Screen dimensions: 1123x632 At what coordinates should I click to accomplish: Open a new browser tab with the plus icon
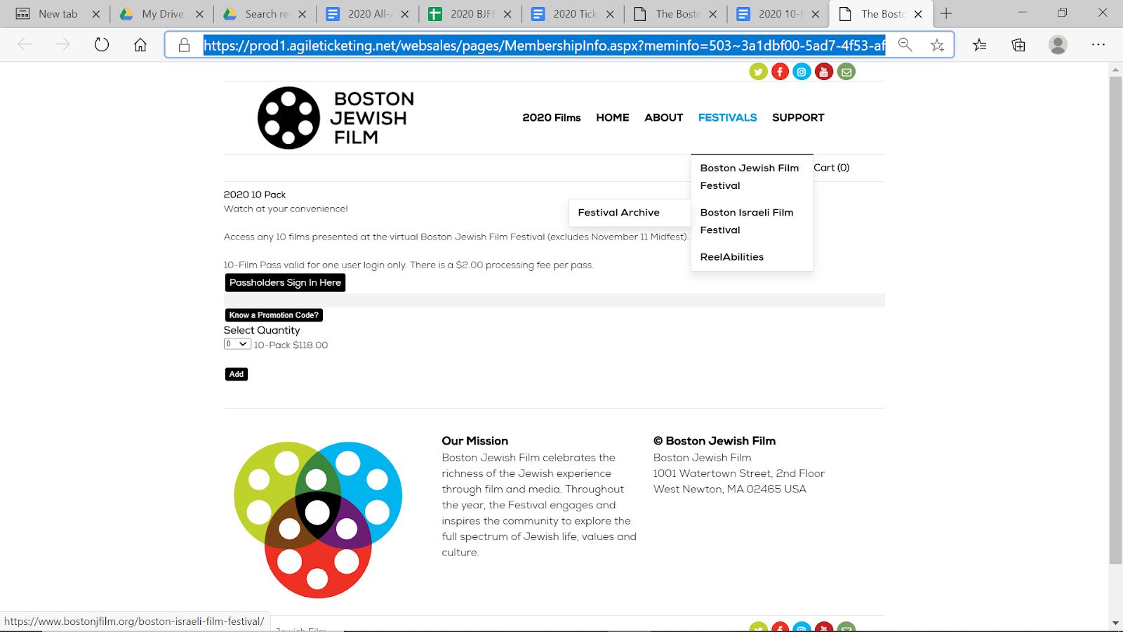point(946,14)
